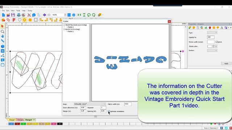The image size is (232, 130).
Task: Click the dashed square selection icon
Action: (x=36, y=20)
